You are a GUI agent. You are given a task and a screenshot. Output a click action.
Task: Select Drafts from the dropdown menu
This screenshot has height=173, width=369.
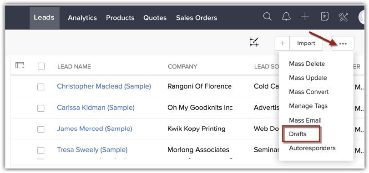point(298,134)
